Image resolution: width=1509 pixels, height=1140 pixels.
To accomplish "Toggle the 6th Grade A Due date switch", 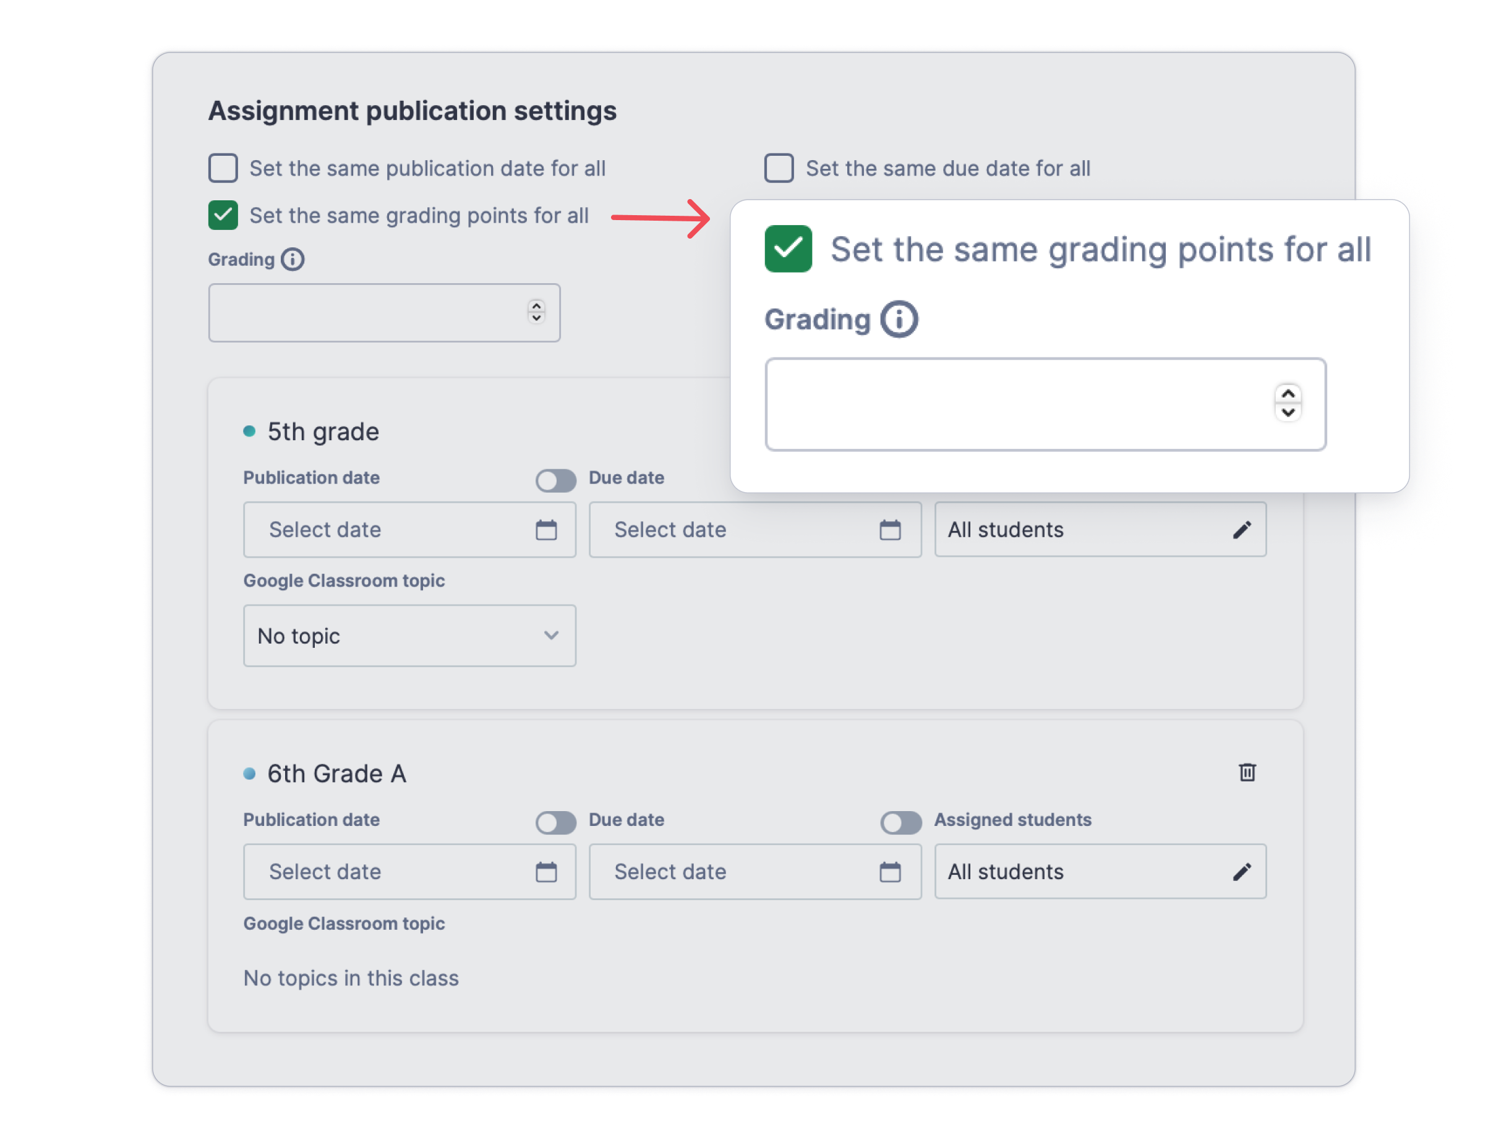I will click(x=556, y=823).
